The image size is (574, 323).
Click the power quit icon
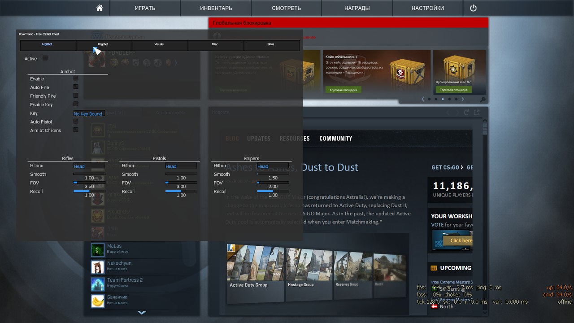click(473, 8)
